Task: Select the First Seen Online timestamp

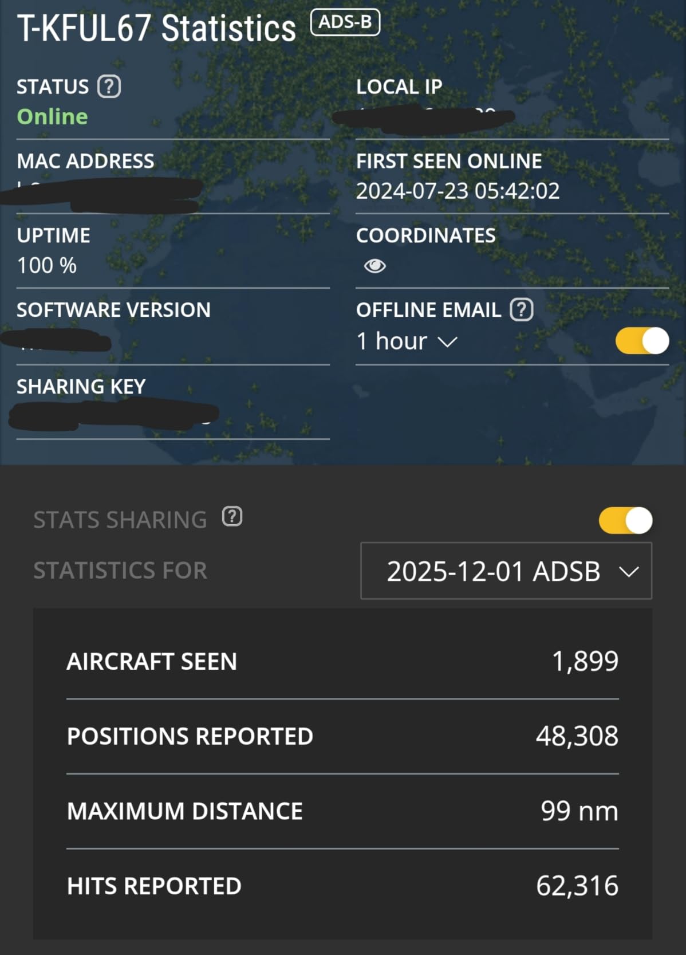Action: click(x=458, y=191)
